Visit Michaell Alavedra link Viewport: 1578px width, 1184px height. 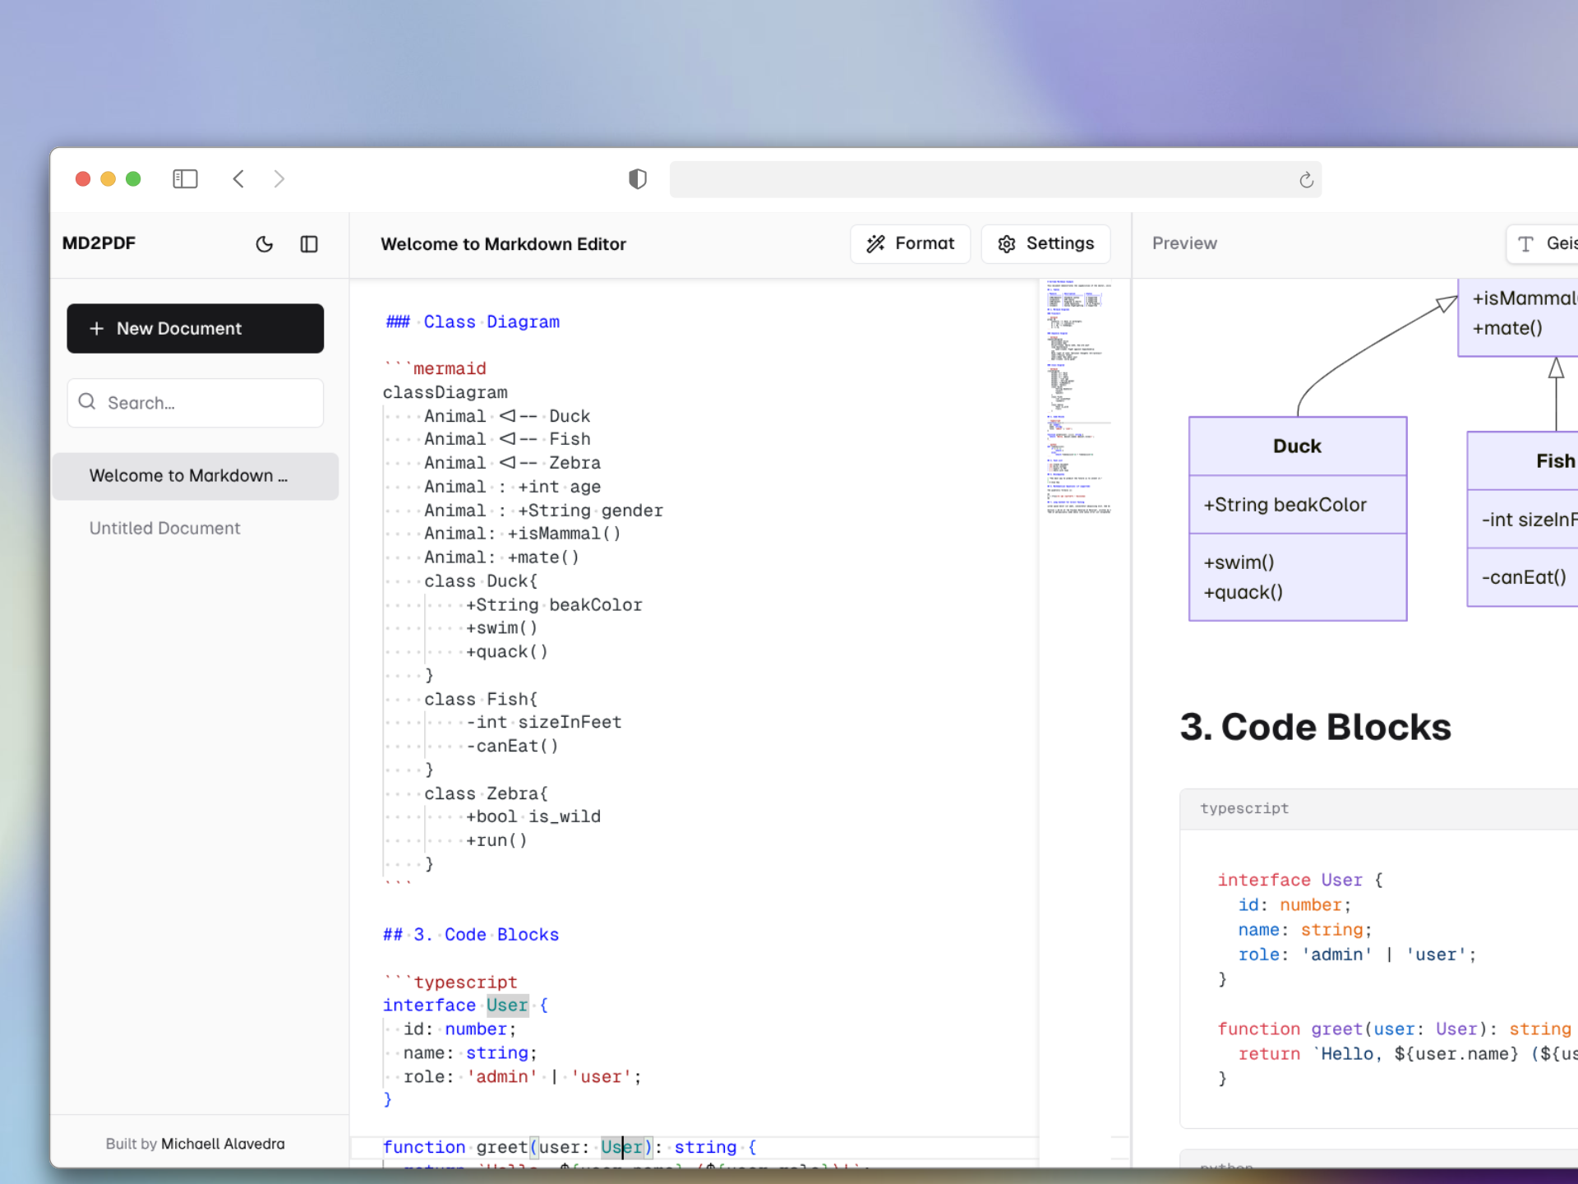tap(223, 1144)
